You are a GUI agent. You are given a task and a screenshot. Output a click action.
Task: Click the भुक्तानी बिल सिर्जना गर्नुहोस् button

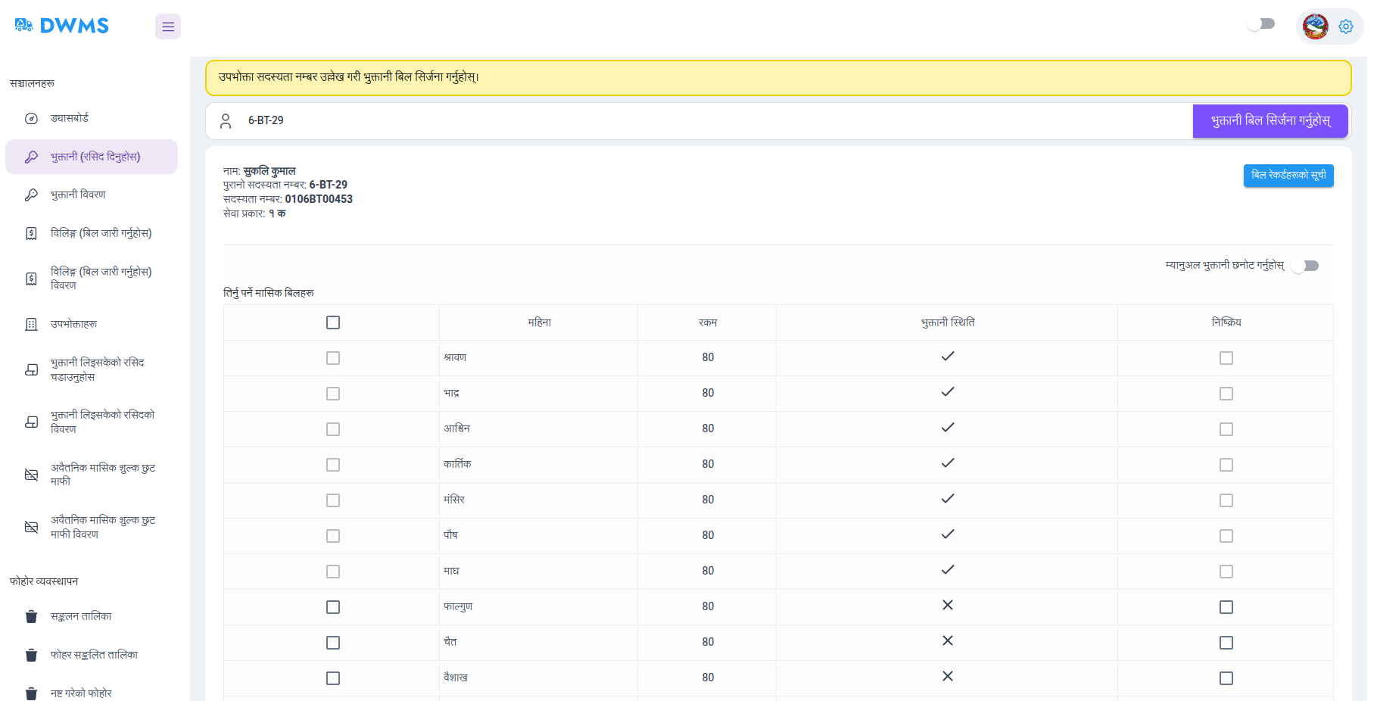click(1270, 120)
